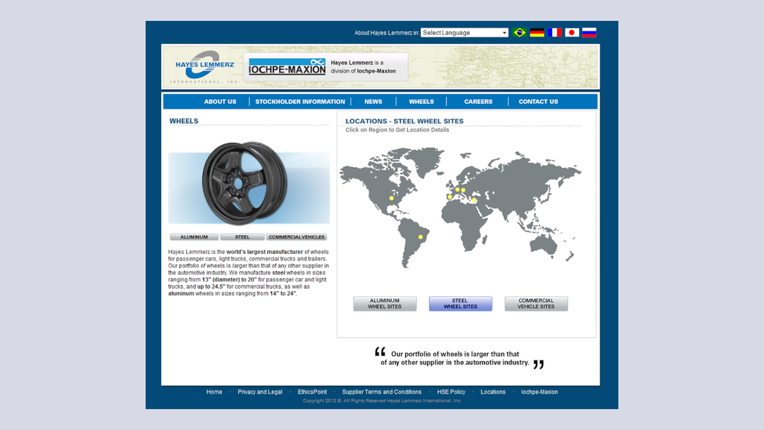Click the Brazil flag icon
Image resolution: width=764 pixels, height=430 pixels.
click(519, 33)
